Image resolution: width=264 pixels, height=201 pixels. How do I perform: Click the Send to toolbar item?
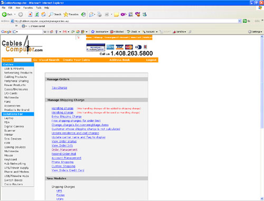coord(179,32)
